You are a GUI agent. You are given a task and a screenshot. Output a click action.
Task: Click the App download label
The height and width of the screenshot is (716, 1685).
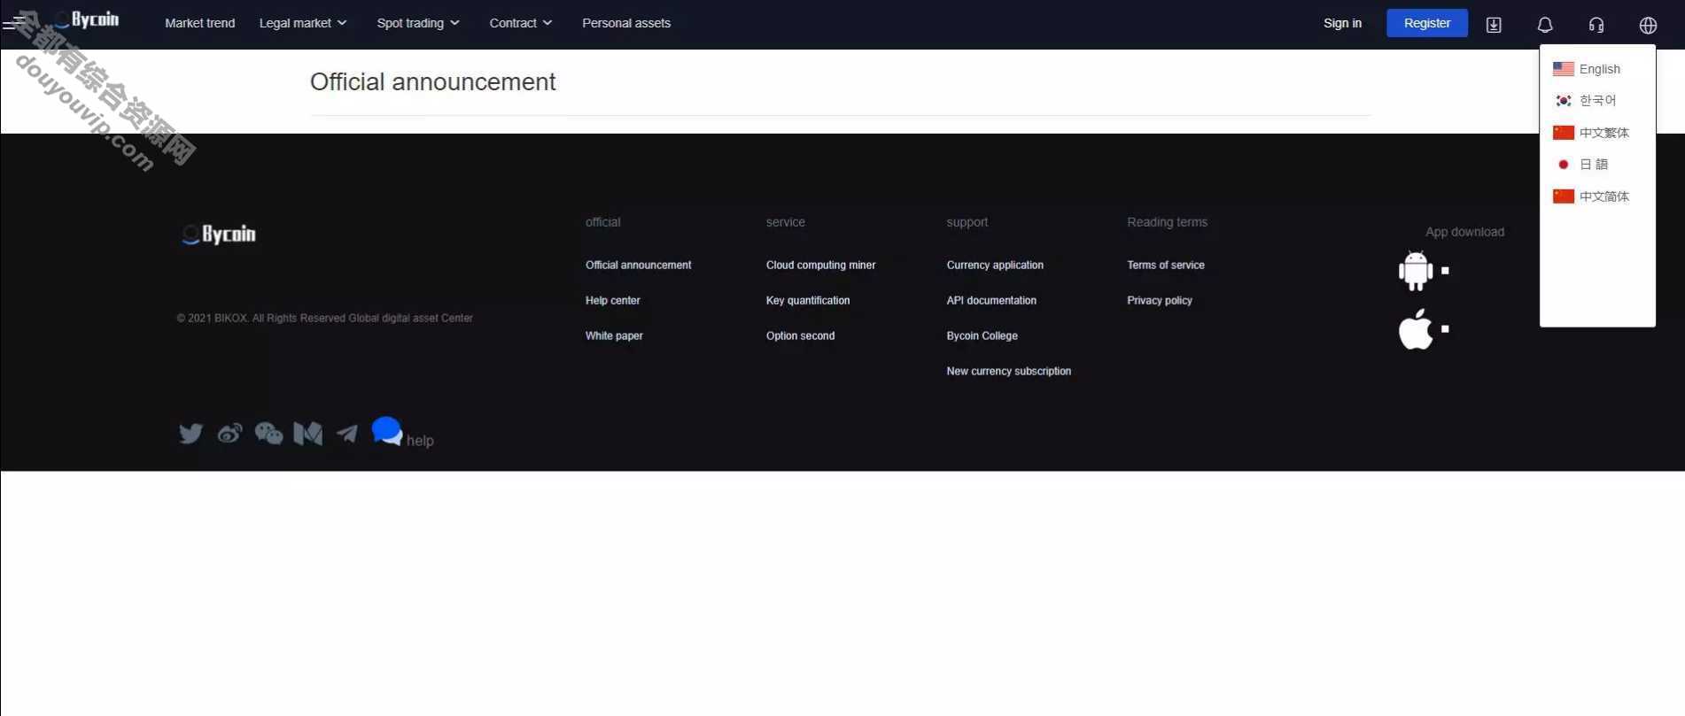tap(1464, 232)
